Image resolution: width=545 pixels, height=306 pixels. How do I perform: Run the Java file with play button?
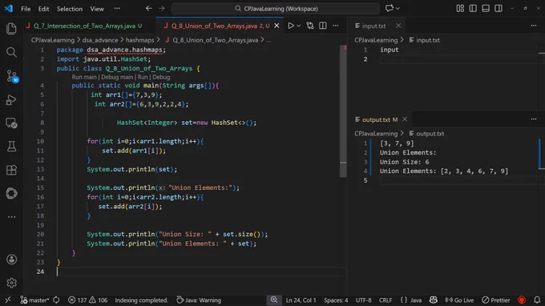291,26
